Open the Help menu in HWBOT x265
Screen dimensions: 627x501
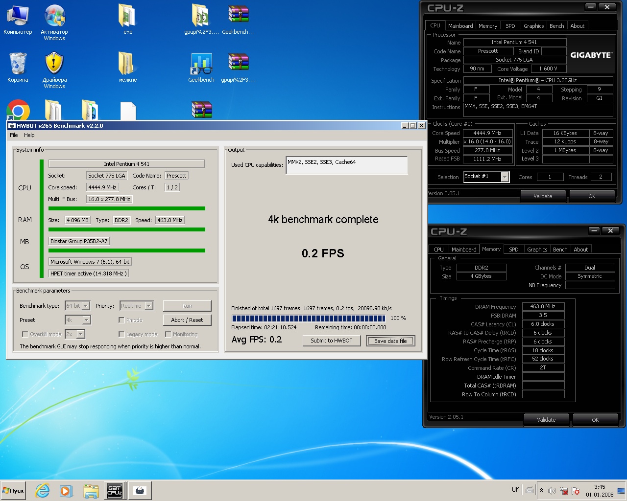pyautogui.click(x=29, y=135)
